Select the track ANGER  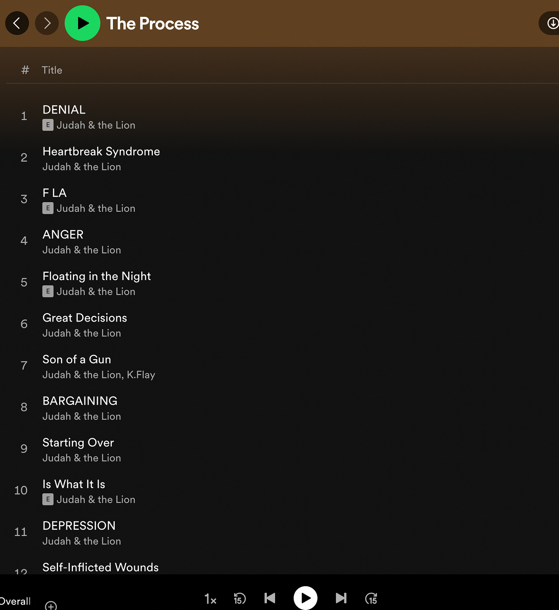click(63, 234)
